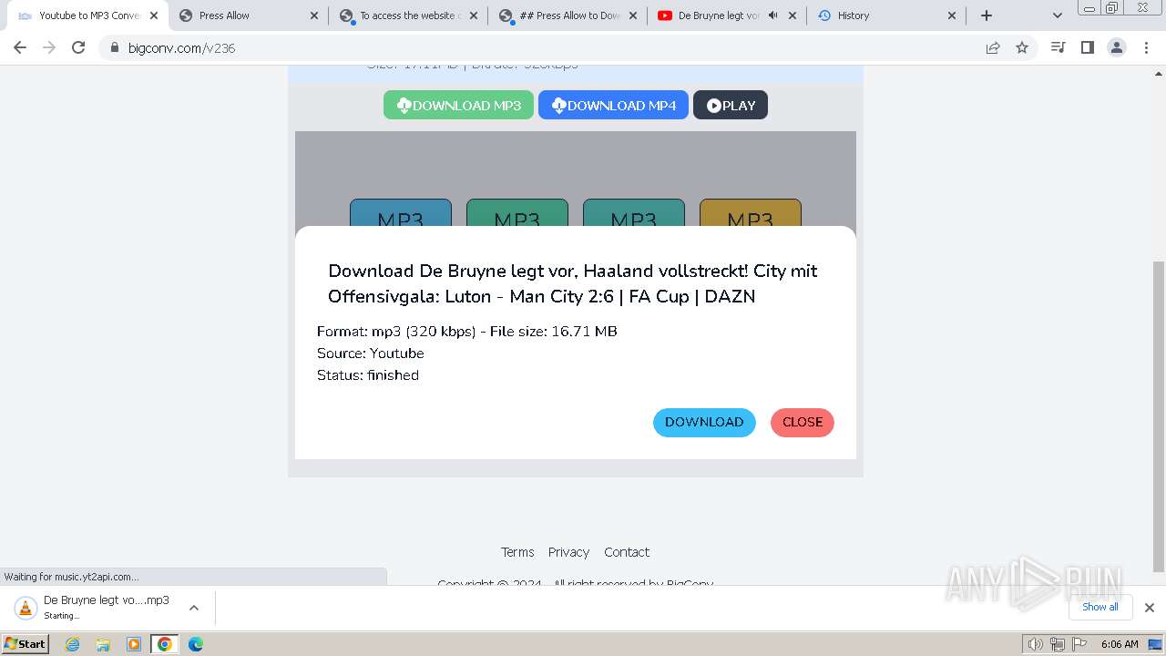This screenshot has width=1166, height=656.
Task: Open the De Bruyne mp3 download item
Action: point(92,608)
